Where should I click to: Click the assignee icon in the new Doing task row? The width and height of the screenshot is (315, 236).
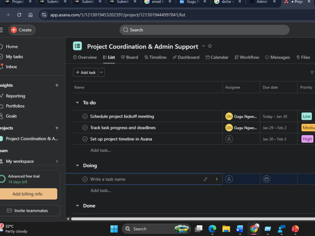(x=229, y=179)
